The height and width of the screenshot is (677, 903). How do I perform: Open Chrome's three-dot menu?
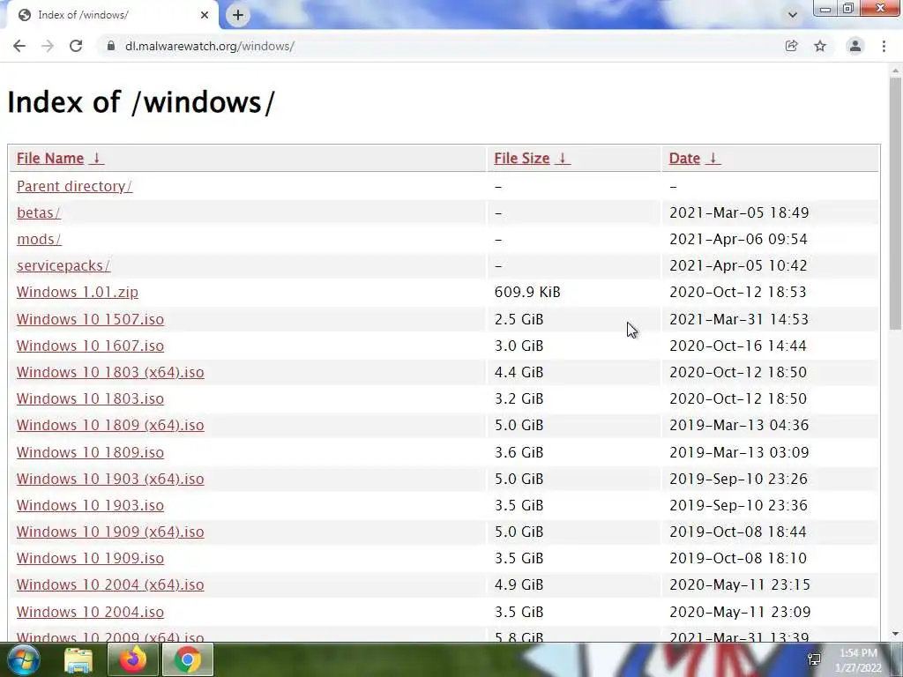884,46
